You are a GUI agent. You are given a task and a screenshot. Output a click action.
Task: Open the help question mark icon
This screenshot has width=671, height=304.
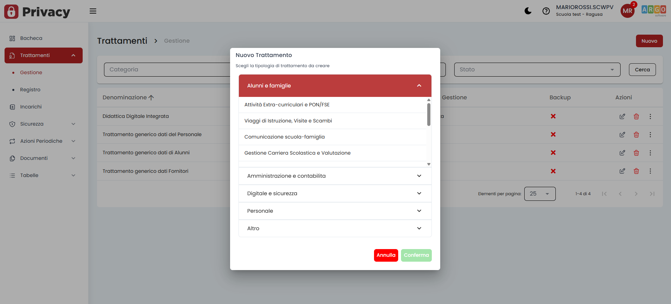(x=546, y=11)
